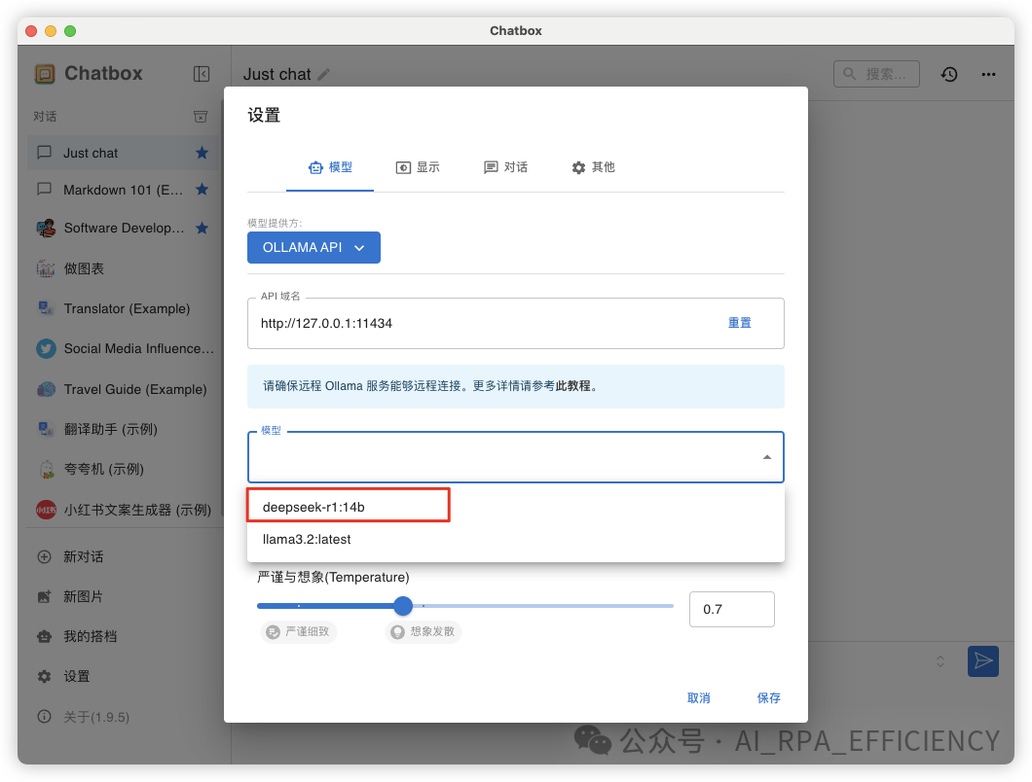
Task: Click the send message arrow button
Action: pyautogui.click(x=983, y=661)
